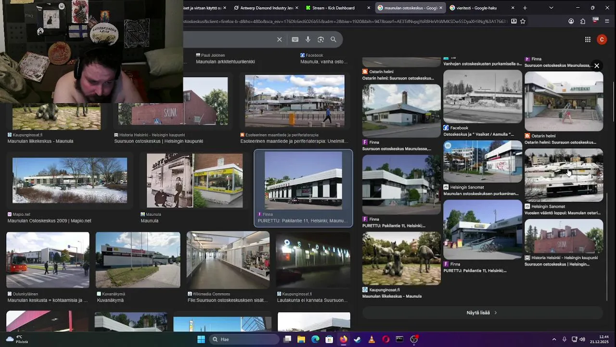
Task: Bookmark this page with the star icon
Action: (x=523, y=21)
